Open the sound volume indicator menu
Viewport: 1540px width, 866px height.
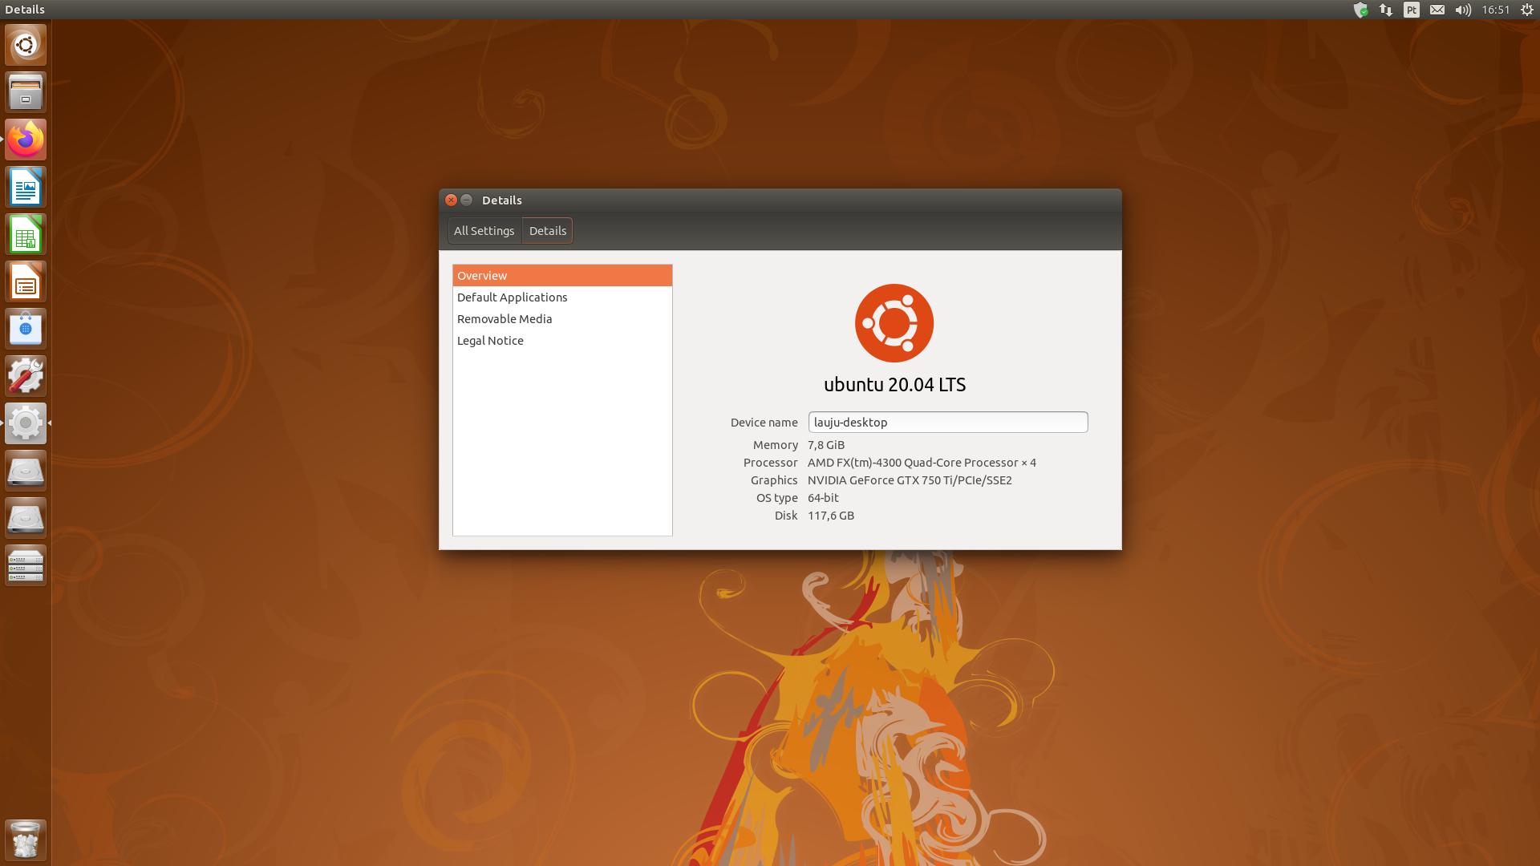1463,10
